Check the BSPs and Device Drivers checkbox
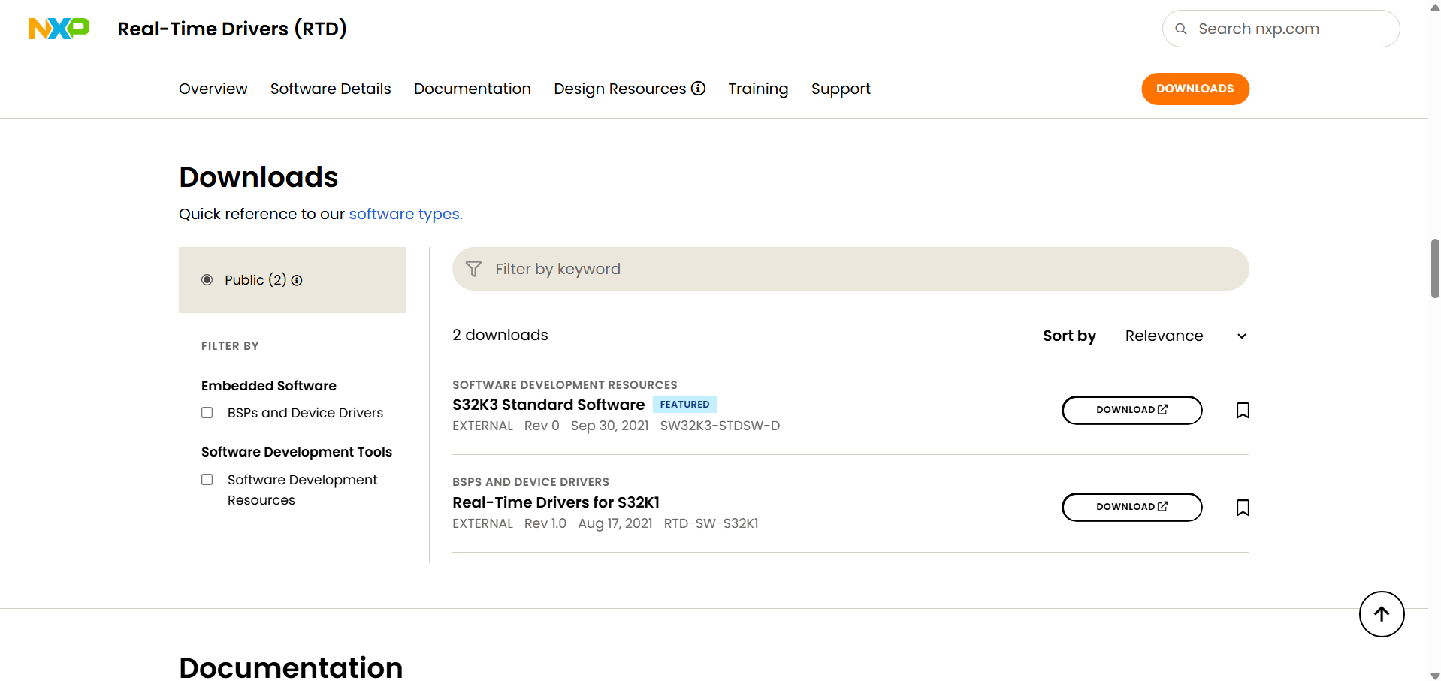Image resolution: width=1441 pixels, height=681 pixels. click(x=207, y=413)
